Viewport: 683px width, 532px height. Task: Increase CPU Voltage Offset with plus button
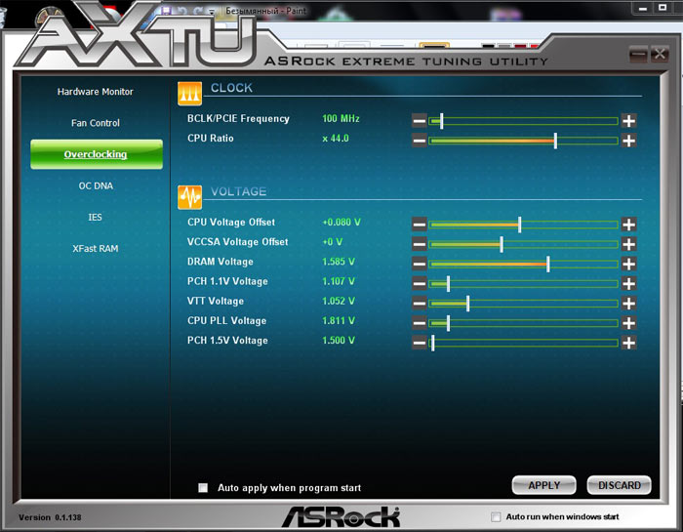[628, 225]
